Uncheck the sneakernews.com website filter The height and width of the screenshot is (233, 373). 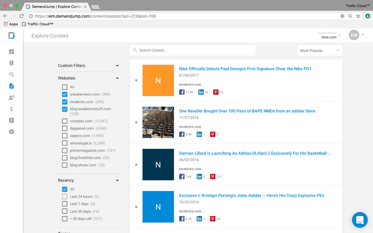click(x=65, y=94)
